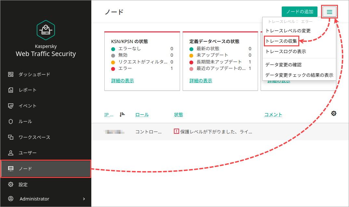Open the Users (ユーザー) sidebar icon

click(11, 153)
